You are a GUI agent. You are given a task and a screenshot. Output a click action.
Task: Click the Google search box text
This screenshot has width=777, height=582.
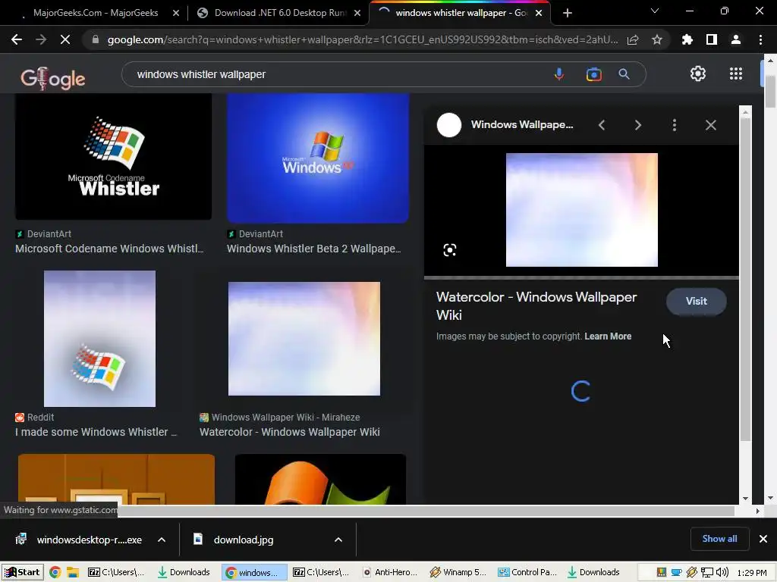[201, 74]
